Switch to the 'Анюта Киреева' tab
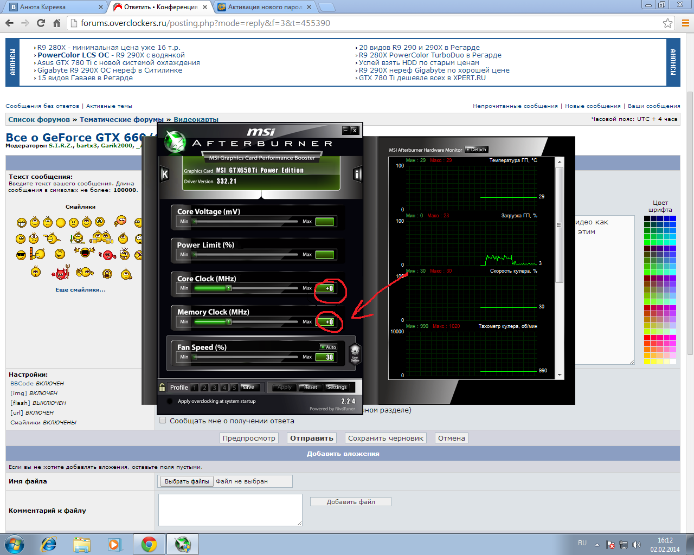694x555 pixels. click(x=57, y=7)
